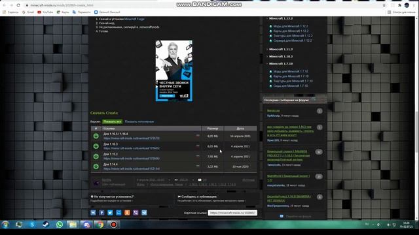Screen dimensions: 419x235
Task: Open Карты для Minecraft 1.7.10 link
Action: point(291,76)
